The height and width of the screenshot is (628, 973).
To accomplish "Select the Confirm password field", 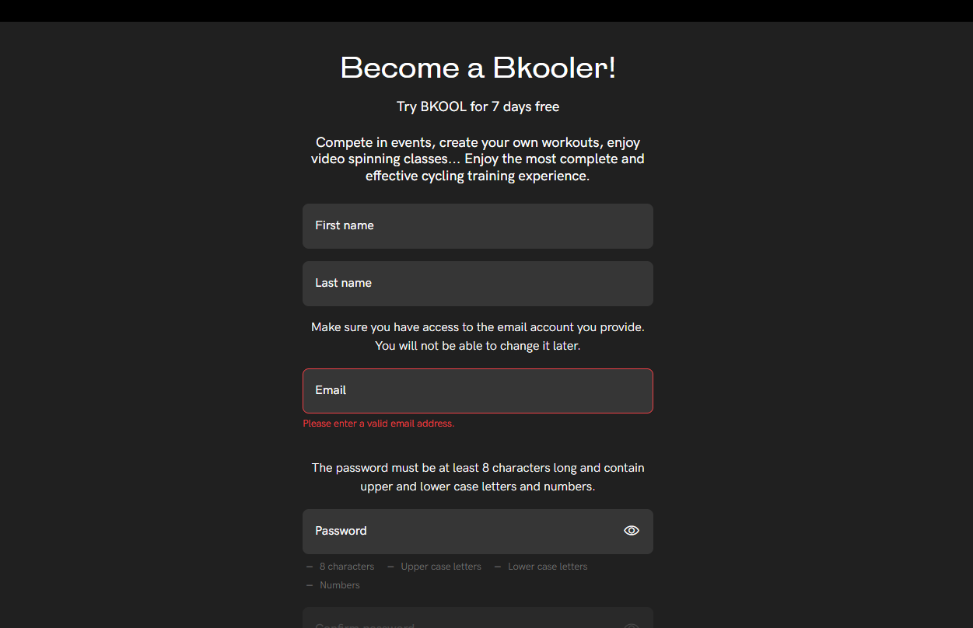I will coord(478,618).
